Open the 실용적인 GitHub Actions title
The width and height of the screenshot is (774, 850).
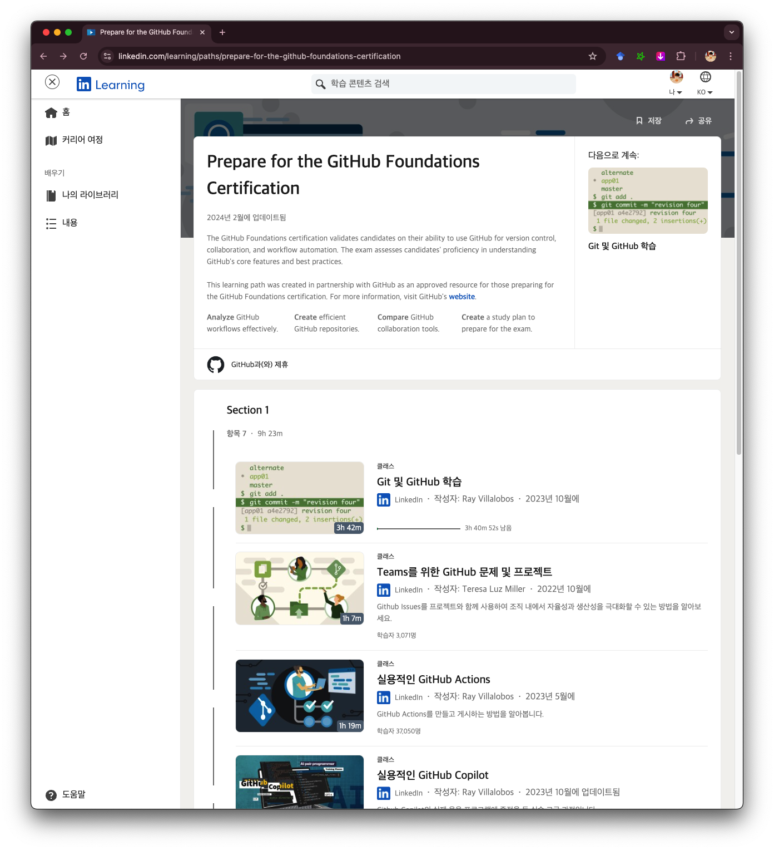[434, 680]
